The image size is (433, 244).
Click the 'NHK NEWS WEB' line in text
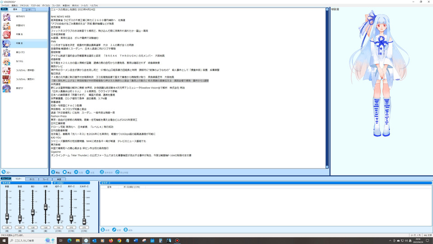60,17
